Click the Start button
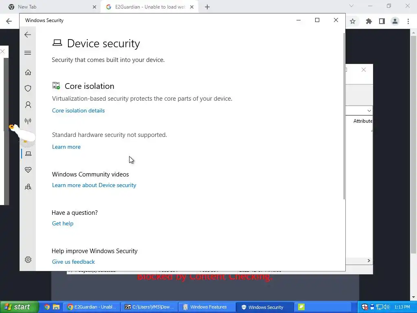 pos(19,307)
